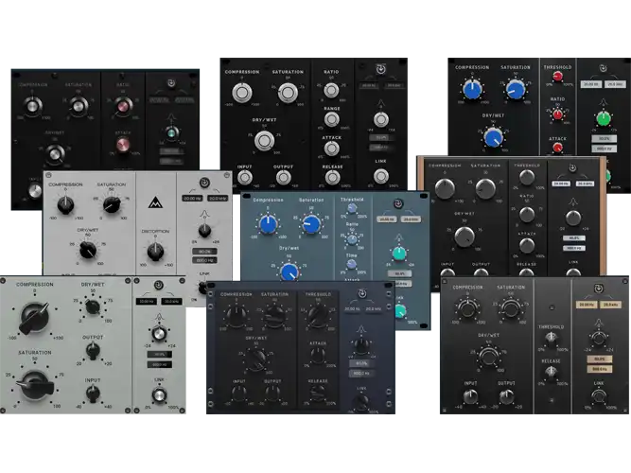Adjust white Input knob on top-center plugin
Screen dimensions: 631x473
click(244, 177)
